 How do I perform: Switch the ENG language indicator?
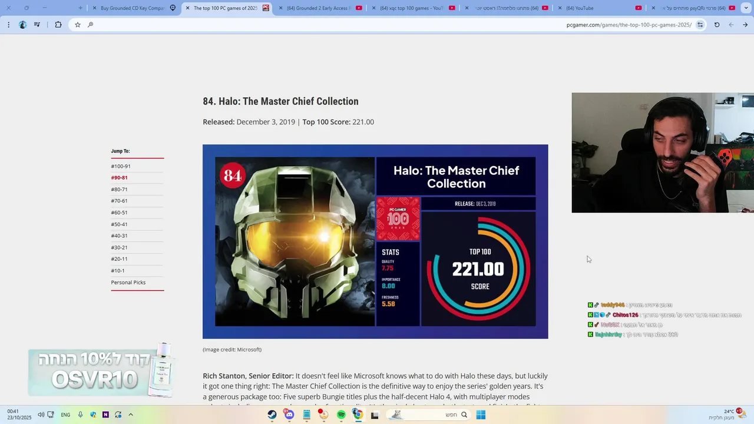click(65, 415)
